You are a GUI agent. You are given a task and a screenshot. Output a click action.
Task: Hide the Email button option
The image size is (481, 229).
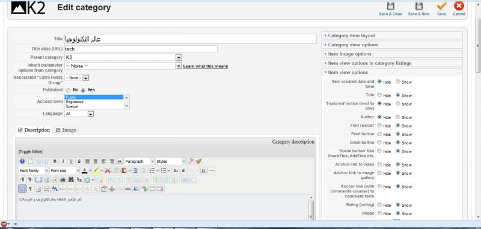(379, 142)
